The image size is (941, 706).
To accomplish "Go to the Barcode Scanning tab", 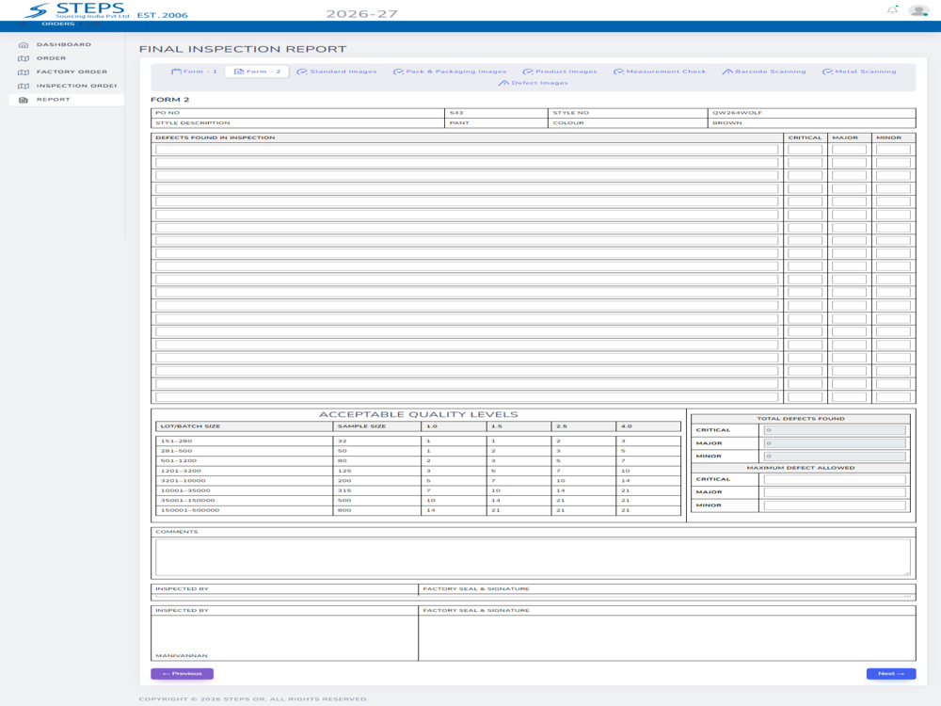I will point(764,72).
